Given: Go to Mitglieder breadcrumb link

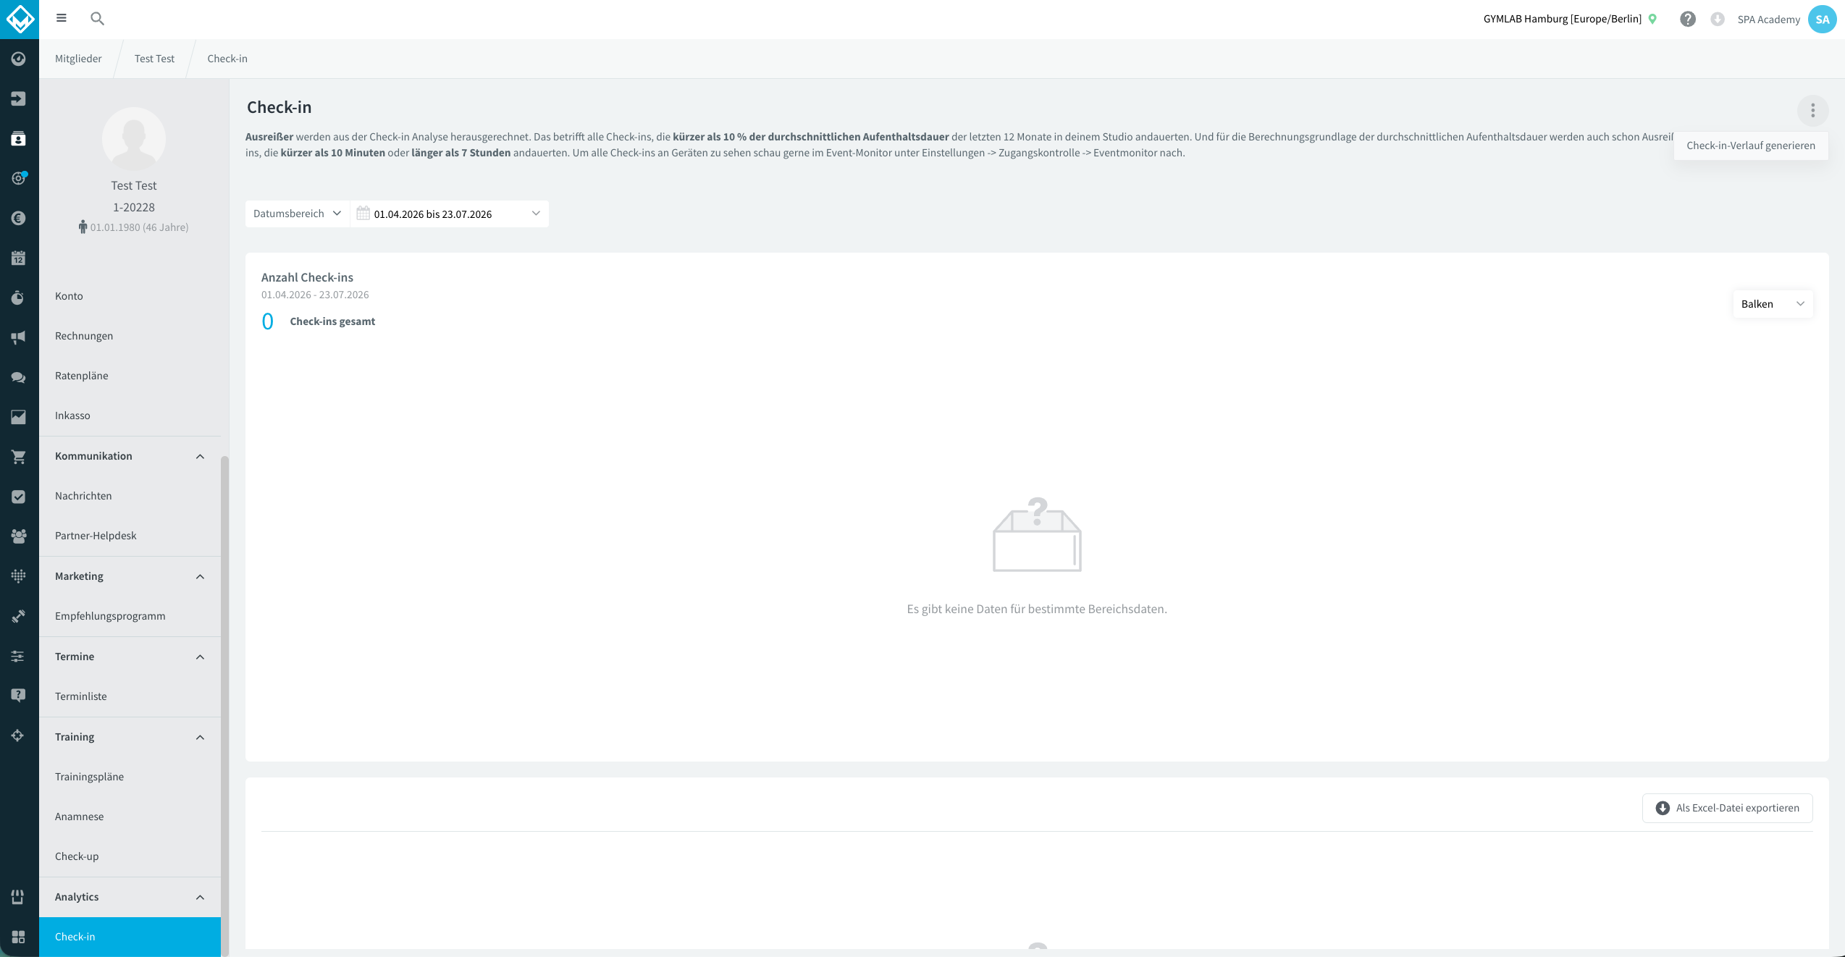Looking at the screenshot, I should coord(78,59).
